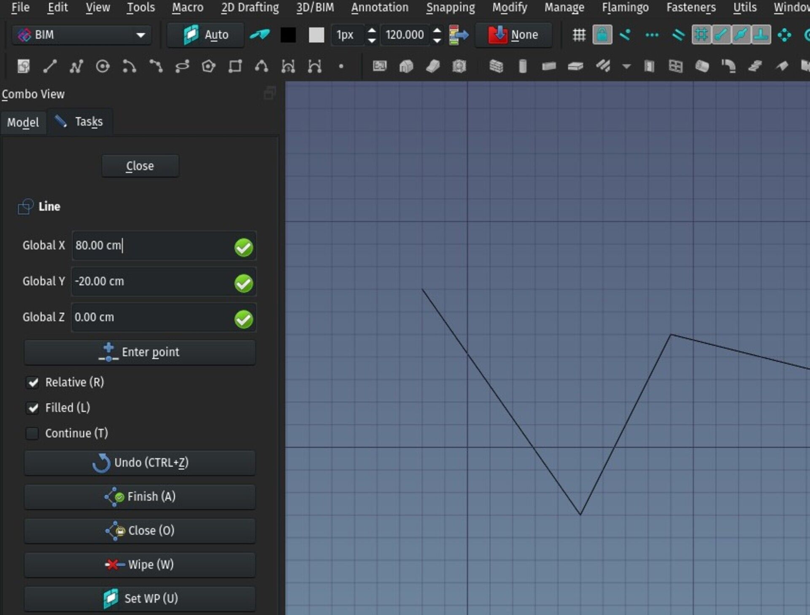Toggle Snap Near teal angled-line icon

(x=625, y=35)
